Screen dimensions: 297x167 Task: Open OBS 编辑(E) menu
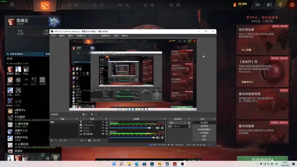[x=62, y=36]
